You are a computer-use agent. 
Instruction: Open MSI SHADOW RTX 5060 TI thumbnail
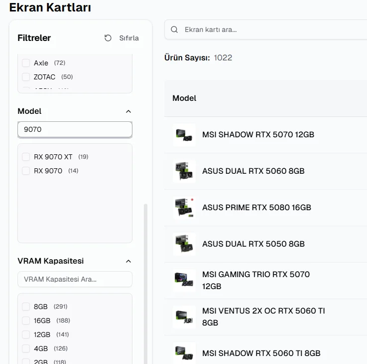point(184,353)
